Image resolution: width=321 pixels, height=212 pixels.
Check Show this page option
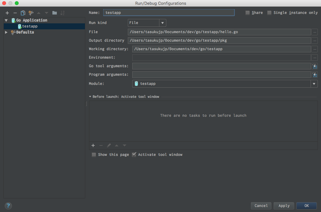point(94,155)
